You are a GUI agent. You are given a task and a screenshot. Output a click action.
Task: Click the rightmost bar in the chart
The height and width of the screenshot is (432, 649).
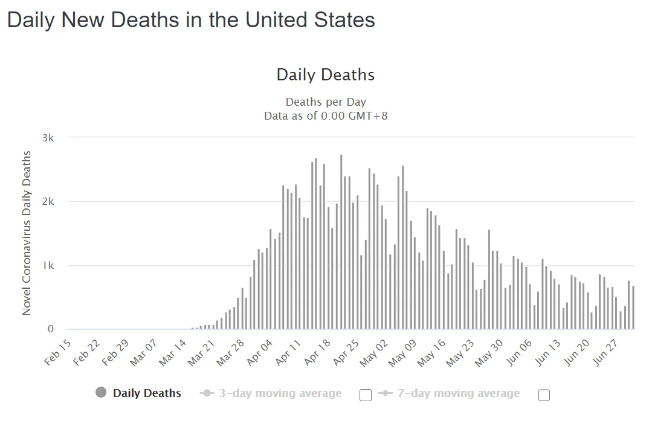click(633, 308)
